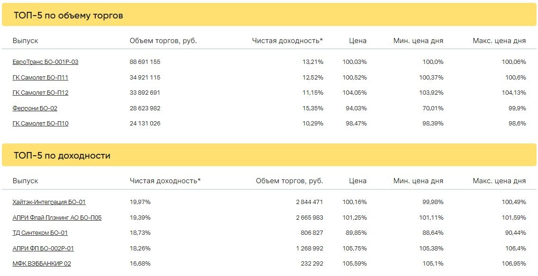538x276 pixels.
Task: Open the ГК Самолет БО-П10 link
Action: [x=40, y=124]
